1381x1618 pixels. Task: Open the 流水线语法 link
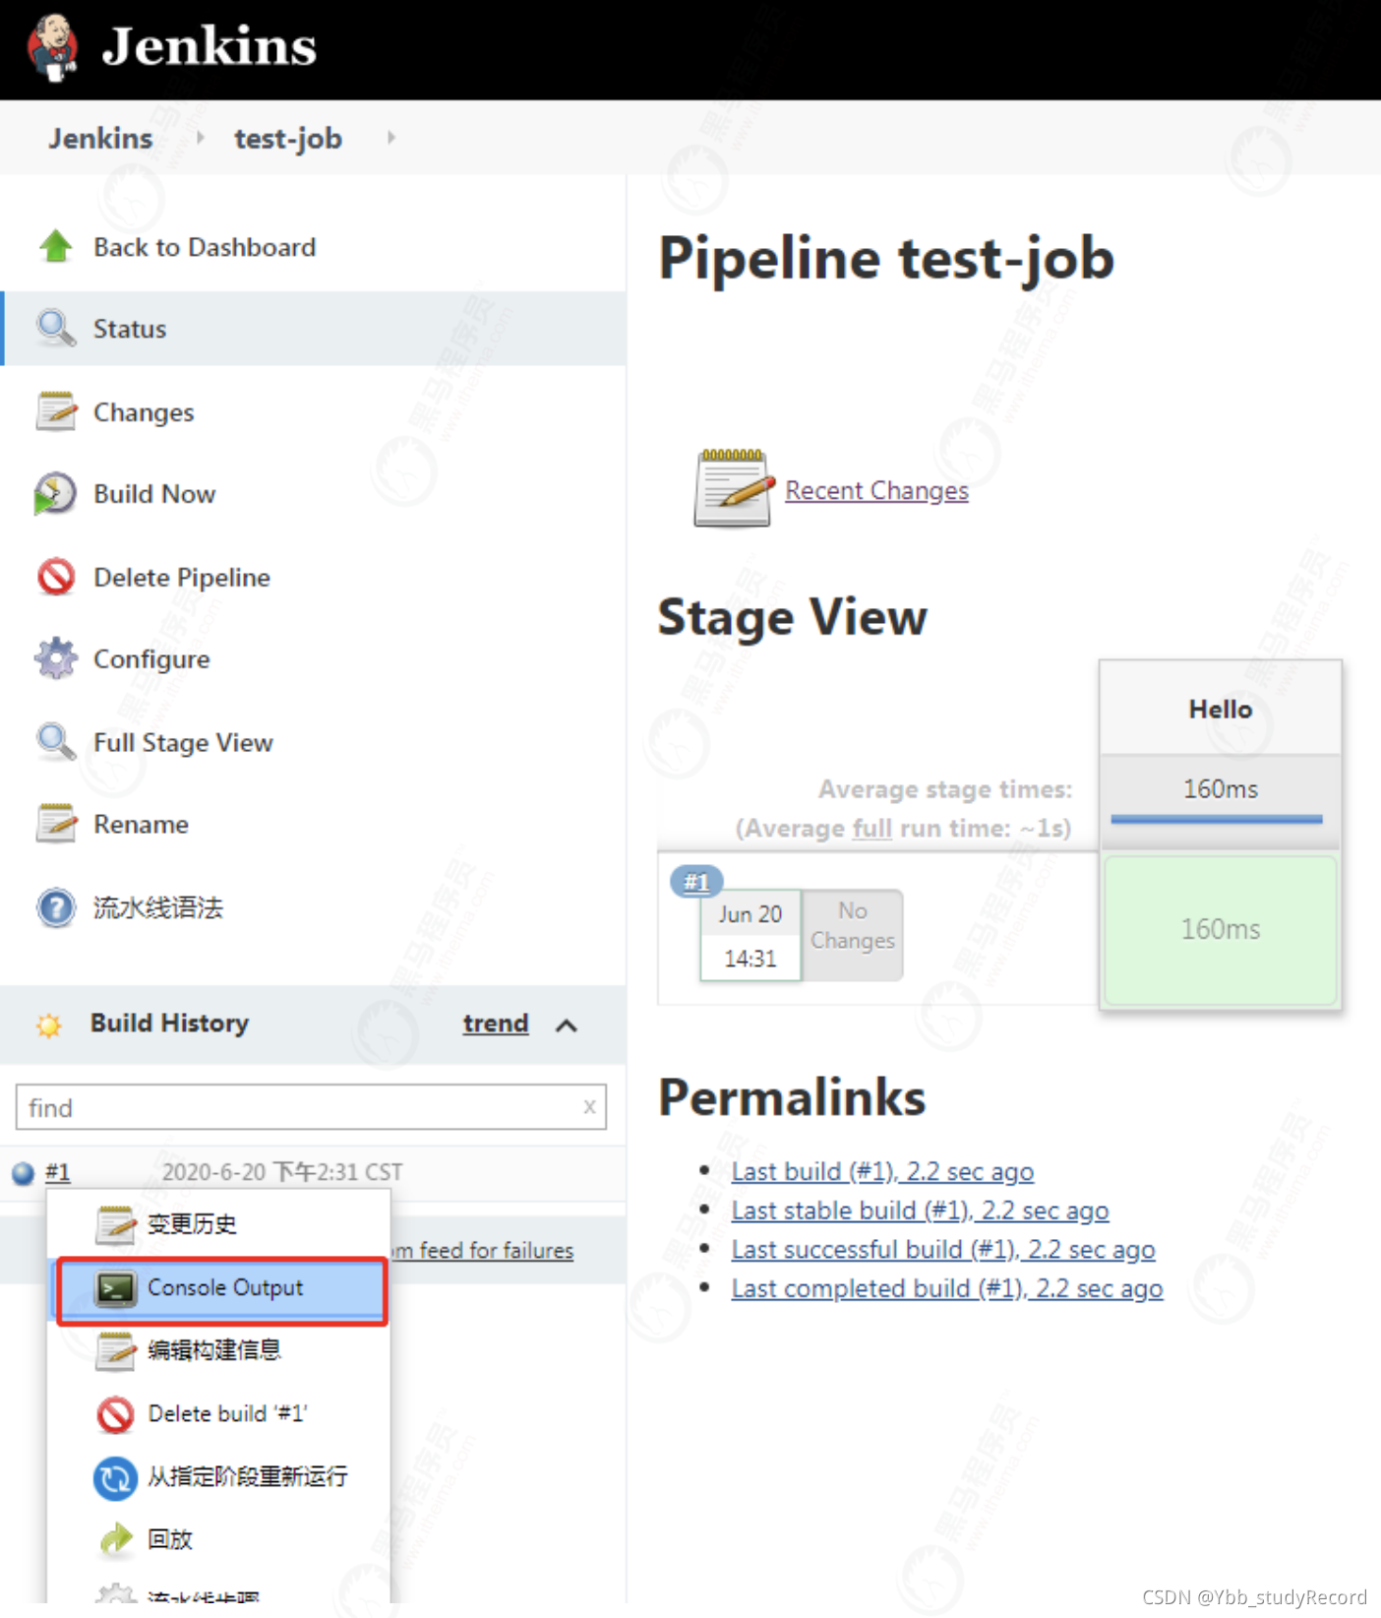pyautogui.click(x=158, y=907)
